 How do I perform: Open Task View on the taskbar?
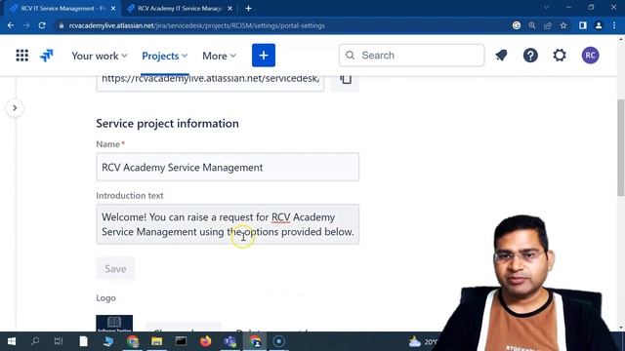tap(59, 341)
